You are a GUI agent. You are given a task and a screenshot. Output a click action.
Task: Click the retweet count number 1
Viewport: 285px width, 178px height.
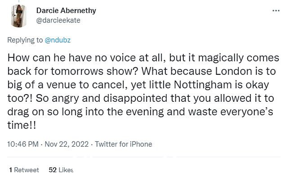coord(11,170)
